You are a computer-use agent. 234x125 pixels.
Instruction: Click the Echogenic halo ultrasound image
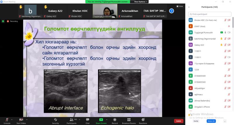coord(119,91)
